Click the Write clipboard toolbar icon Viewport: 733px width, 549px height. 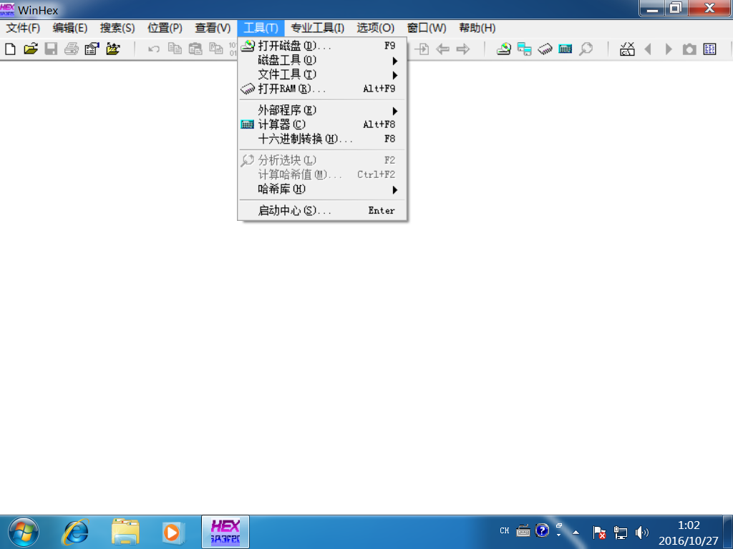pos(216,49)
